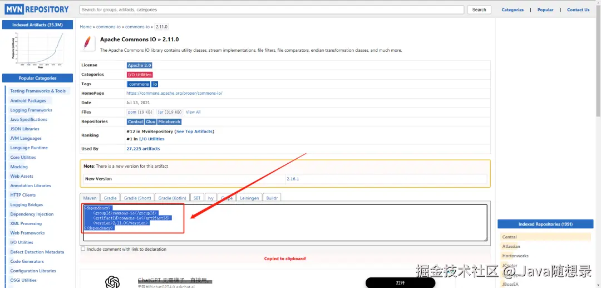Open Logging Frameworks category

click(31, 110)
